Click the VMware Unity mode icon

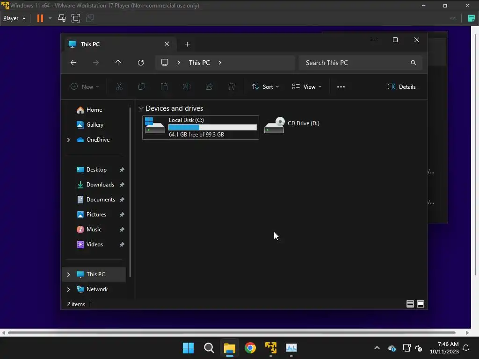90,18
